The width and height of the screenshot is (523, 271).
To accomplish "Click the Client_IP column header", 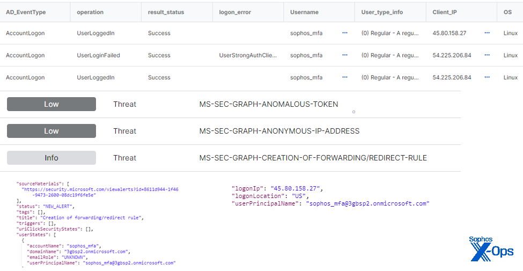I will [445, 12].
